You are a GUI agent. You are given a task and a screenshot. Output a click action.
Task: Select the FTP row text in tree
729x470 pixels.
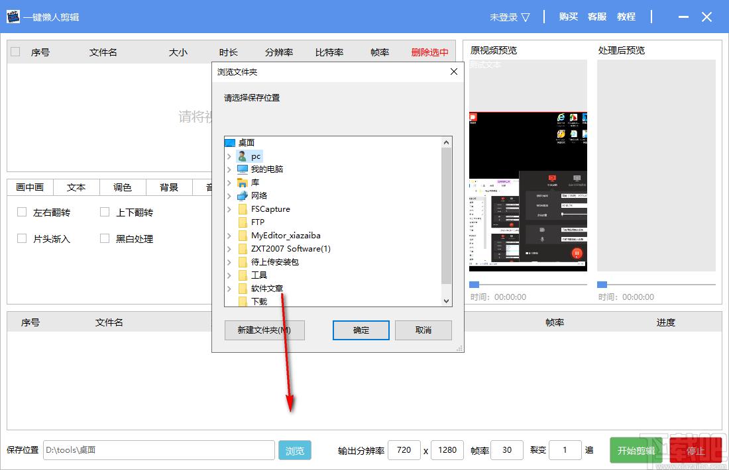point(258,222)
